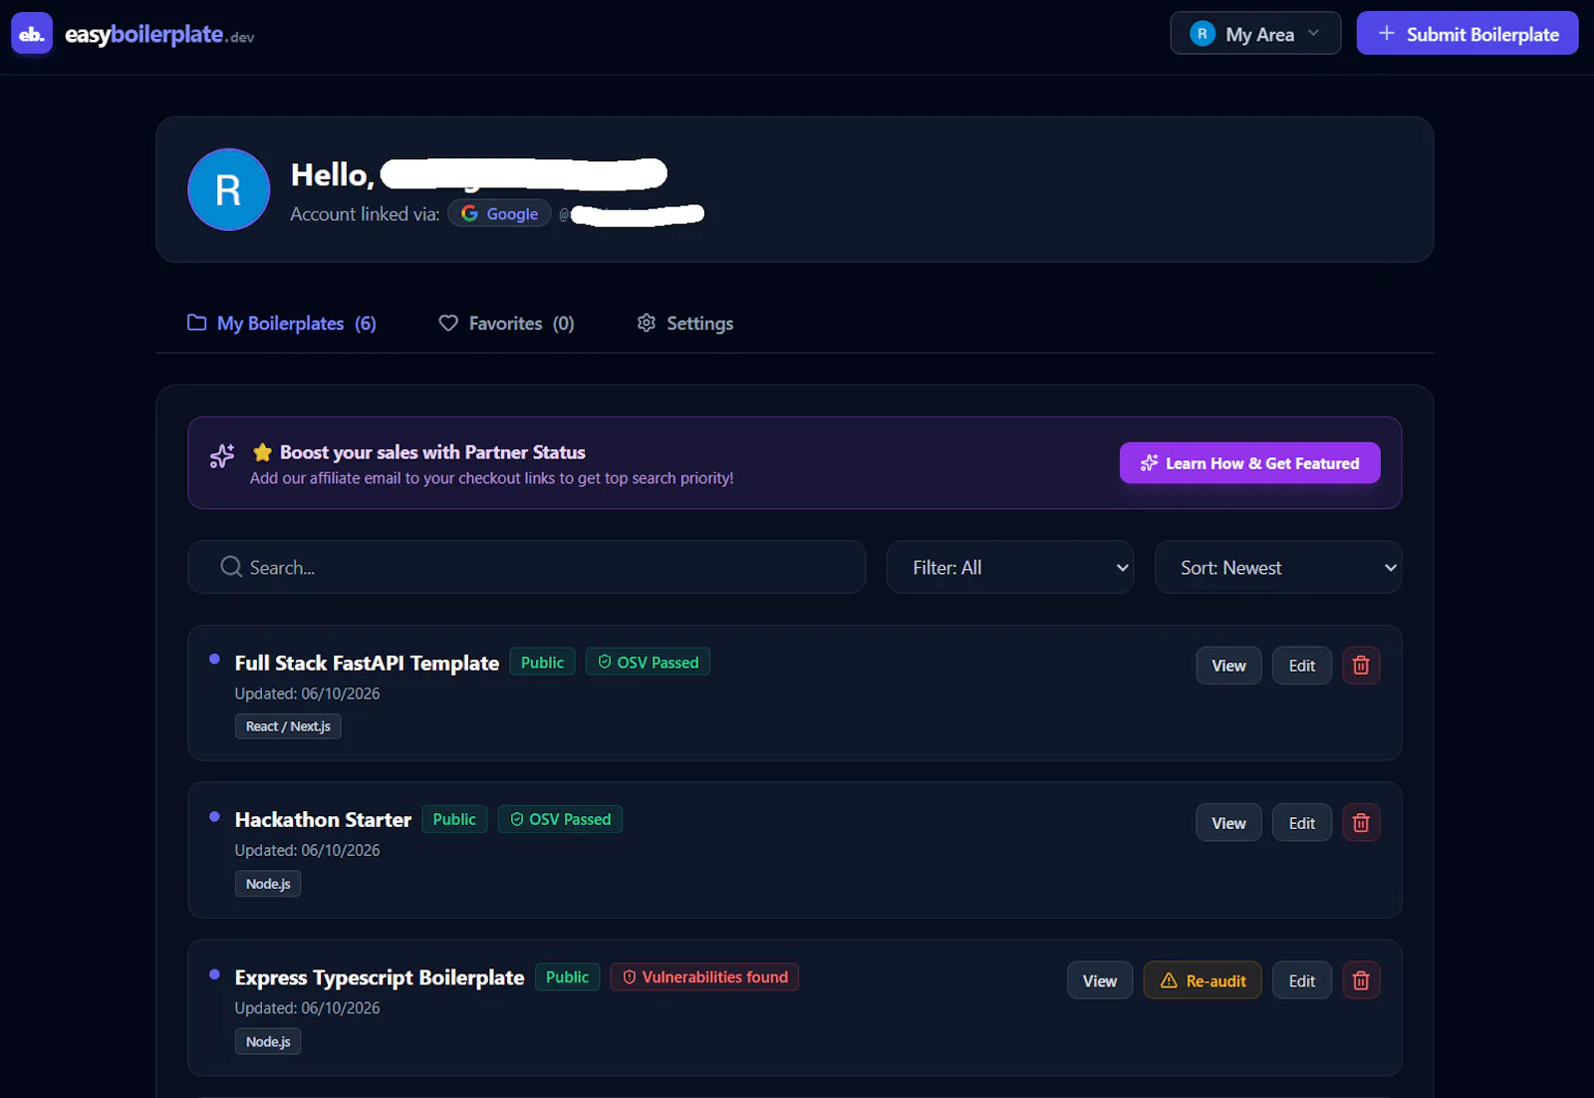Click the eb. logo icon
Screen dimensions: 1594x1098
(32, 34)
